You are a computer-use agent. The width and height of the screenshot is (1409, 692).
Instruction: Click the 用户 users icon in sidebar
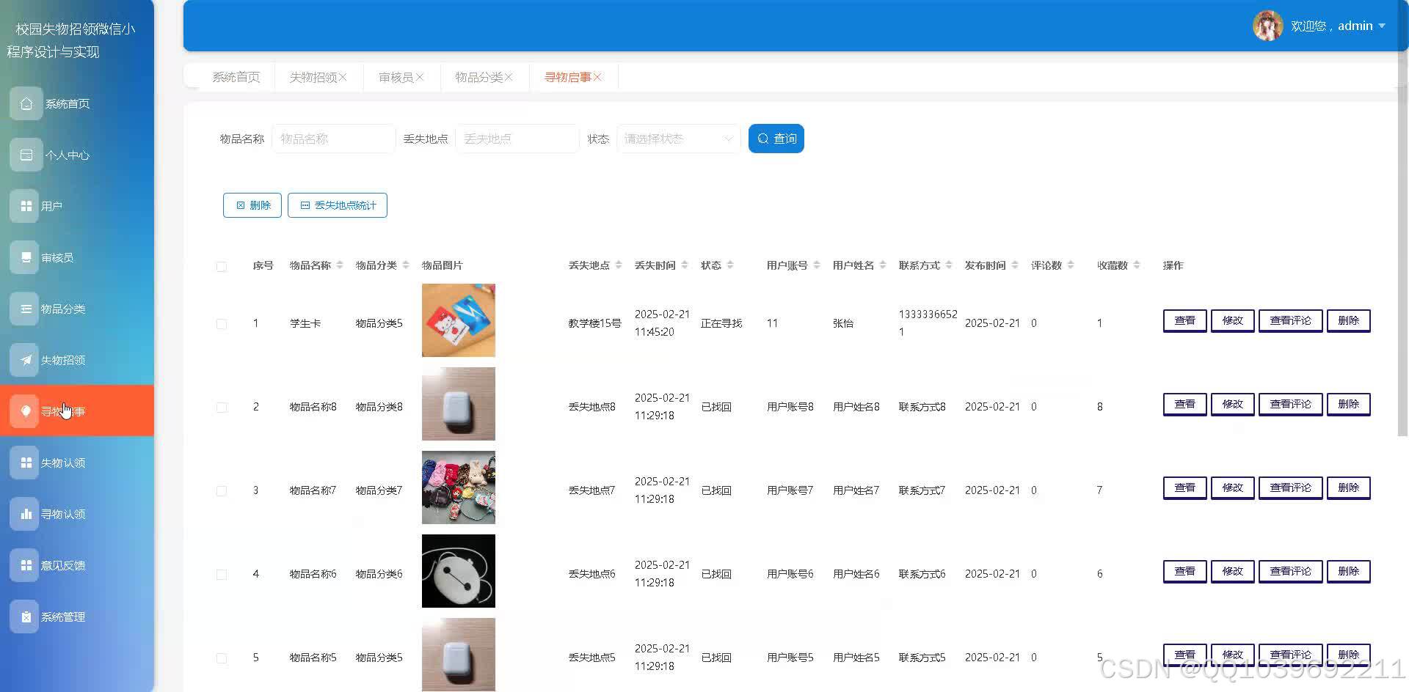26,206
